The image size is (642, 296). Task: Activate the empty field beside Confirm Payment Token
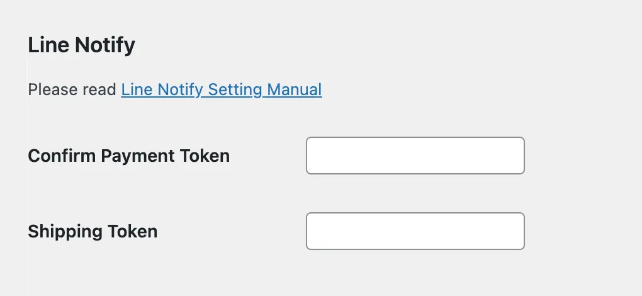(x=415, y=156)
